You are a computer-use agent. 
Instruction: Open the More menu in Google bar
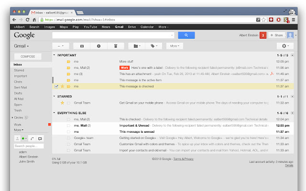tap(164, 27)
